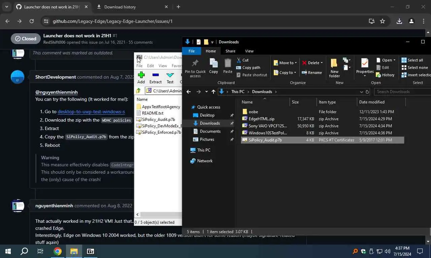Open the Edit menu in 7-Zip
431x258 pixels.
[151, 66]
